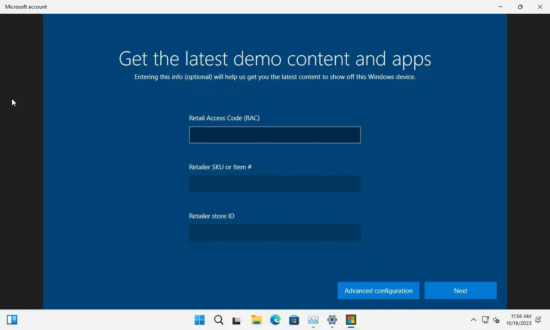Viewport: 550px width, 330px height.
Task: Select the 'Get the latest demo content' heading
Action: tap(275, 59)
